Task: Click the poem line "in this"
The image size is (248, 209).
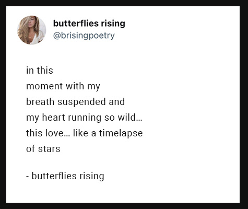Action: coord(40,71)
